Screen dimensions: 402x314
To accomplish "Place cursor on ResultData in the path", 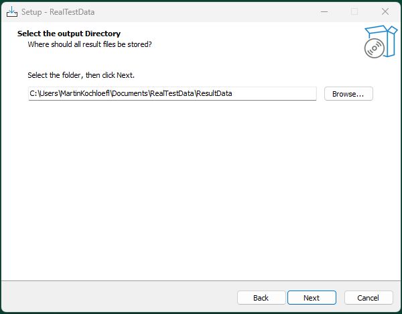I will coord(215,93).
